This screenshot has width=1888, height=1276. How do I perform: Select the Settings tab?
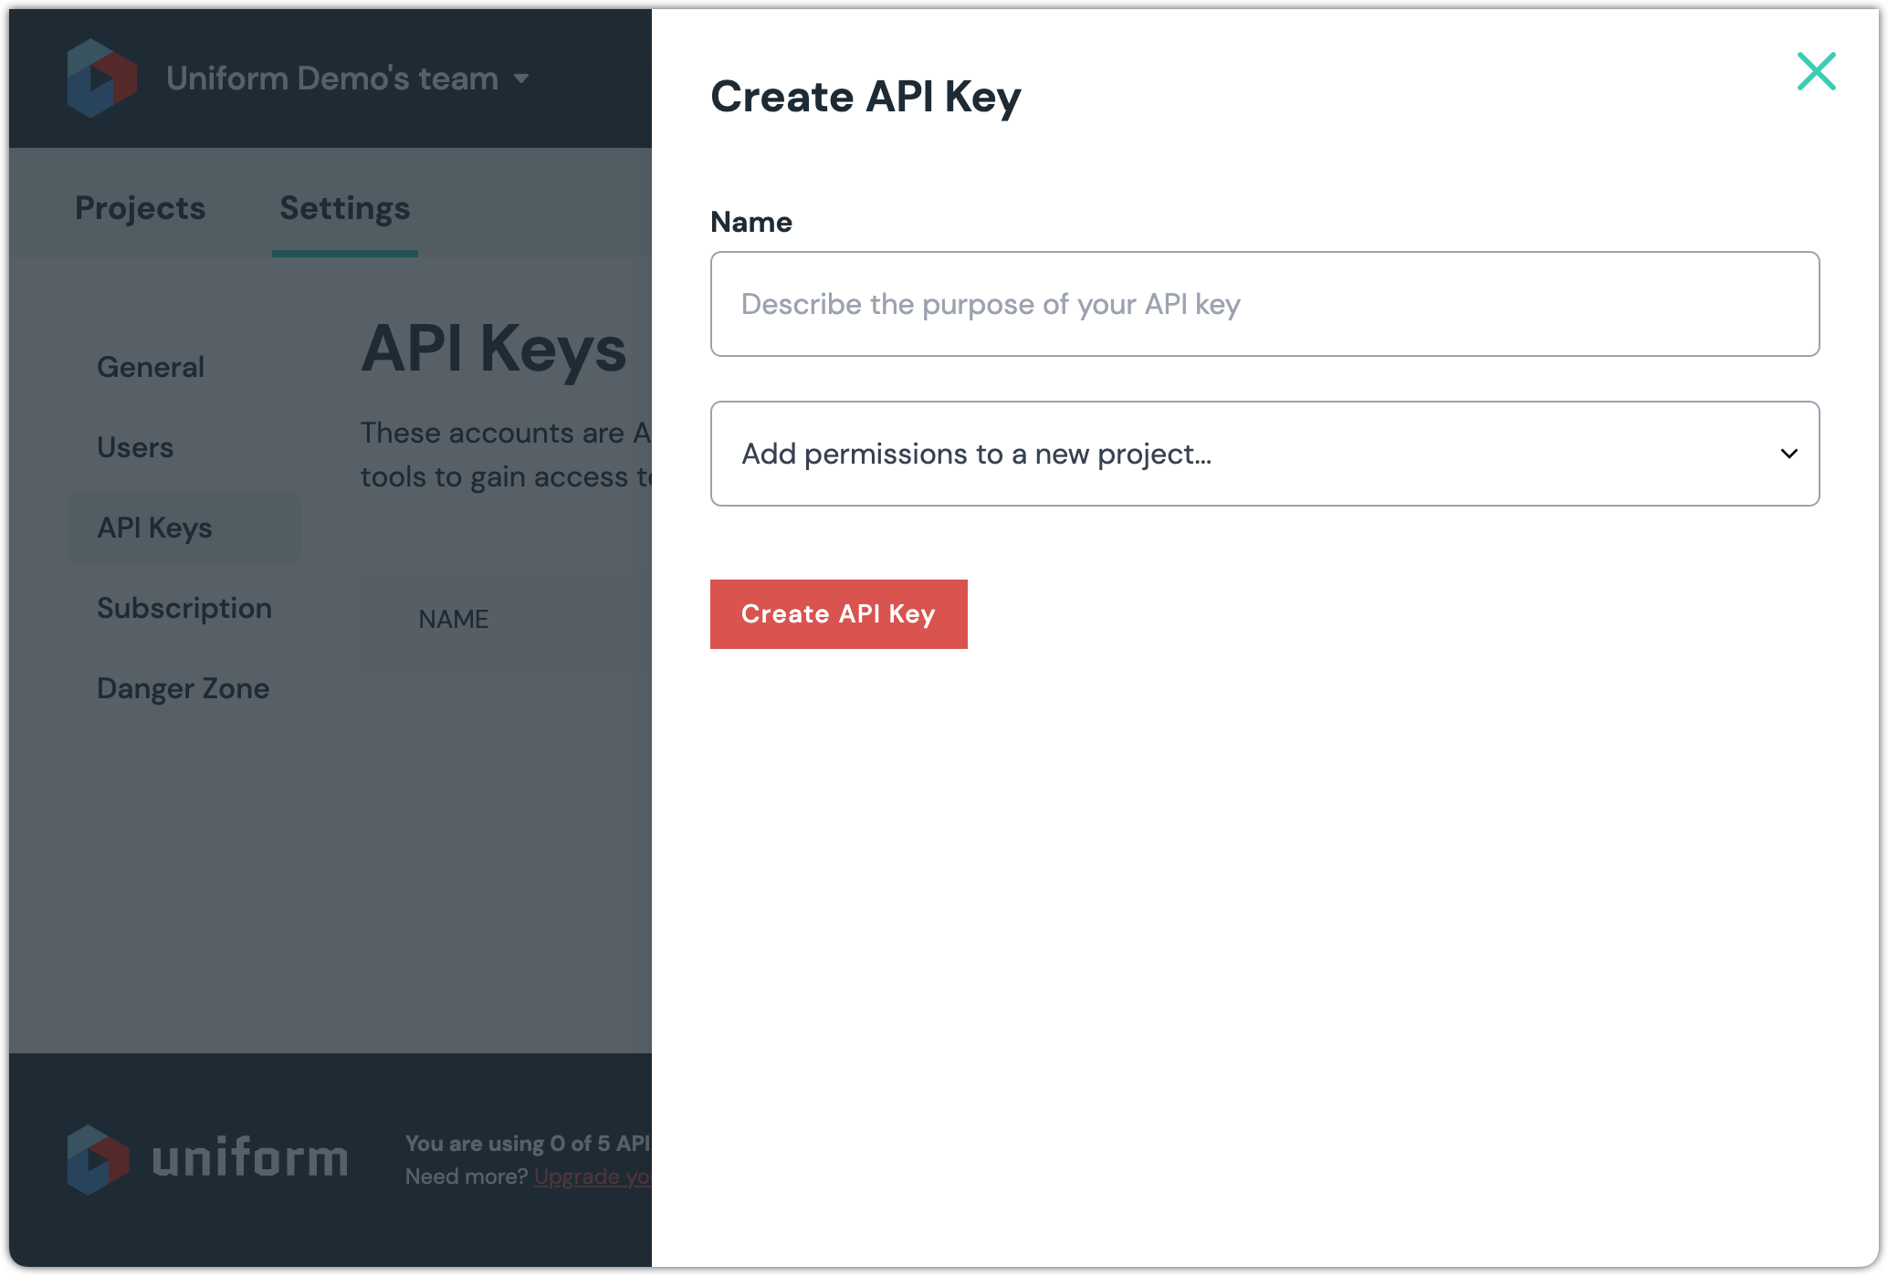(x=344, y=208)
